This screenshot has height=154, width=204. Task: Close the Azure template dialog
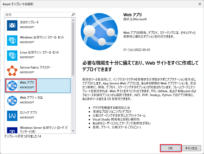click(x=200, y=4)
